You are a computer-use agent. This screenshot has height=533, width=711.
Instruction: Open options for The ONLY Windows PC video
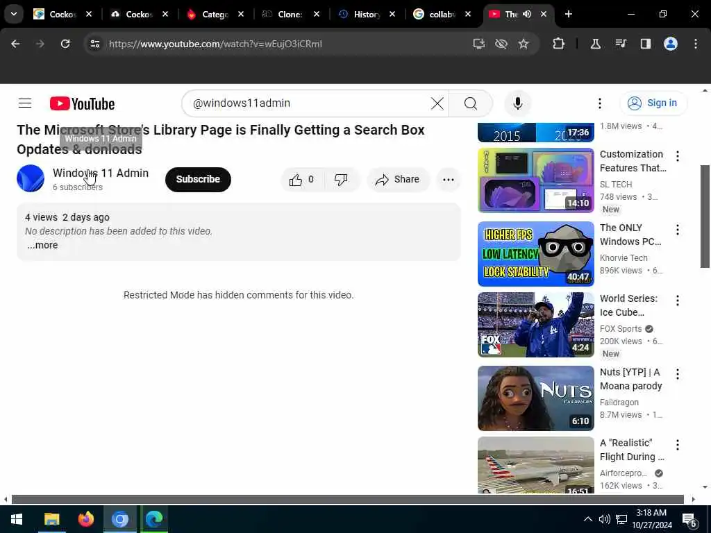pyautogui.click(x=678, y=230)
